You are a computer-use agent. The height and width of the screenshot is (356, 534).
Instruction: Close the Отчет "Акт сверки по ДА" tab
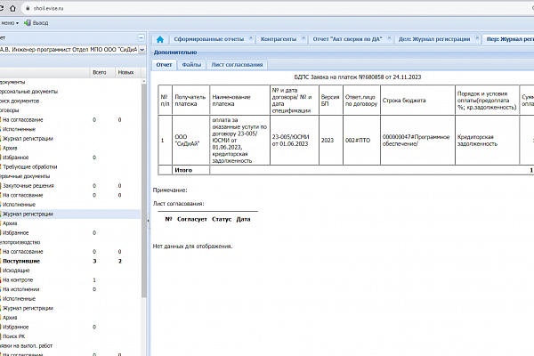click(x=389, y=37)
